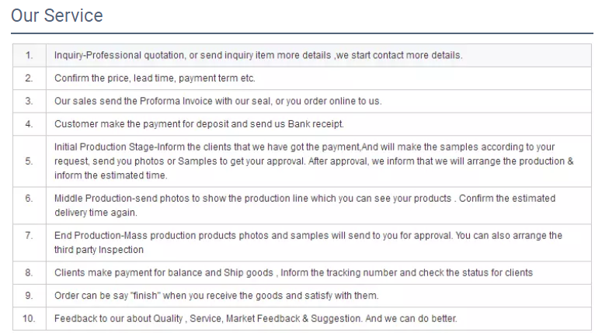Click the Middle Production text row
This screenshot has height=336, width=602.
click(304, 205)
